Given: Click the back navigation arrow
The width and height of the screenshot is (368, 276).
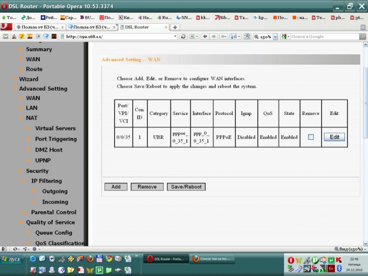Looking at the screenshot, I should click(205, 36).
